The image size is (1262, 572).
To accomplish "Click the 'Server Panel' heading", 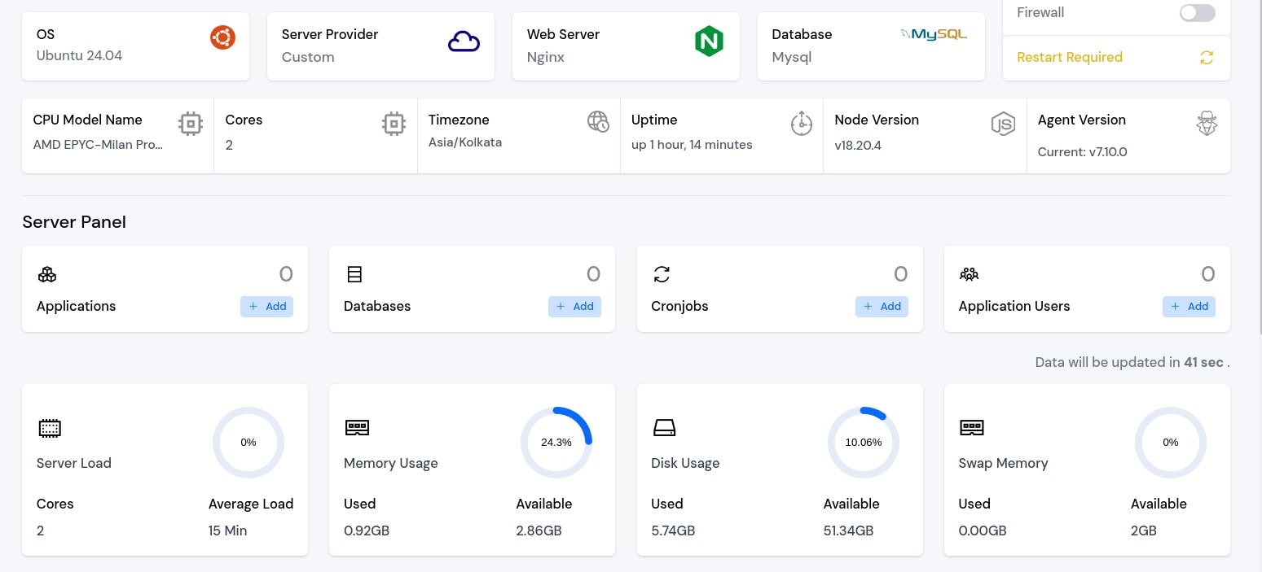I will (x=74, y=222).
